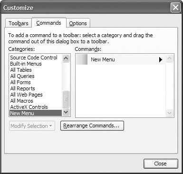Image resolution: width=183 pixels, height=174 pixels.
Task: Click the Categories list scroll-down arrow
Action: [x=66, y=112]
